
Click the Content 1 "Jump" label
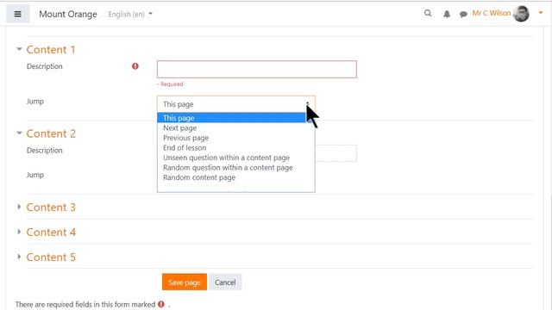[x=35, y=102]
